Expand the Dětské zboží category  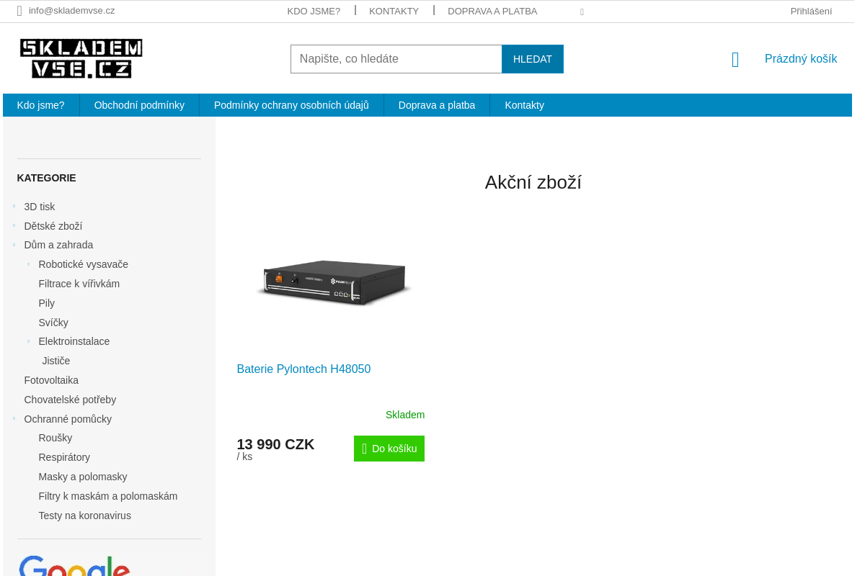click(x=14, y=226)
